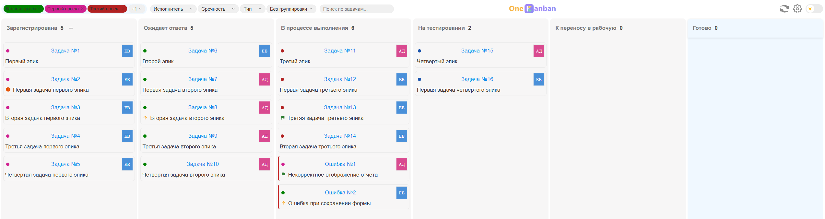The height and width of the screenshot is (219, 825).
Task: Open the Срочность filter dropdown
Action: [218, 9]
